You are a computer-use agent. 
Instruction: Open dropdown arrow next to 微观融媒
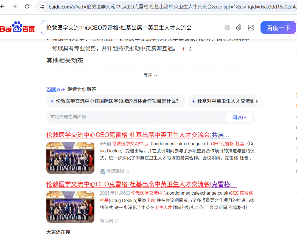pyautogui.click(x=127, y=172)
